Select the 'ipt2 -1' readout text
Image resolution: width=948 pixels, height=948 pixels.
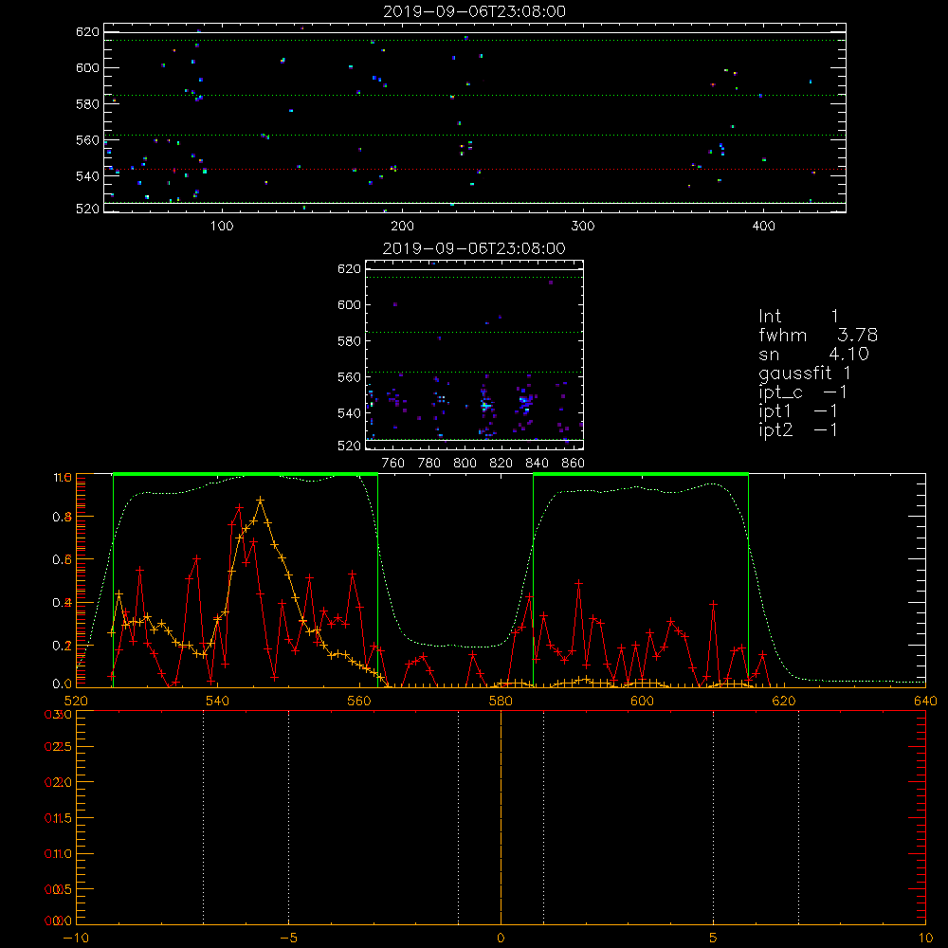pyautogui.click(x=798, y=429)
